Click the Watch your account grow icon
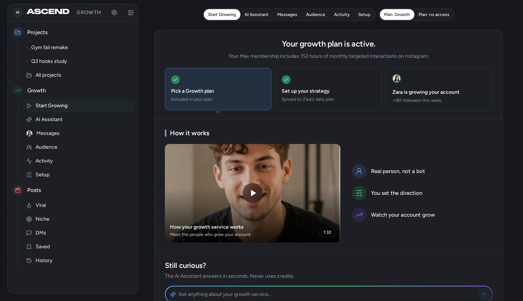 (359, 215)
